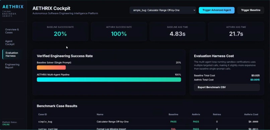
Task: Click the Baseline Solver progress bar
Action: point(109,67)
